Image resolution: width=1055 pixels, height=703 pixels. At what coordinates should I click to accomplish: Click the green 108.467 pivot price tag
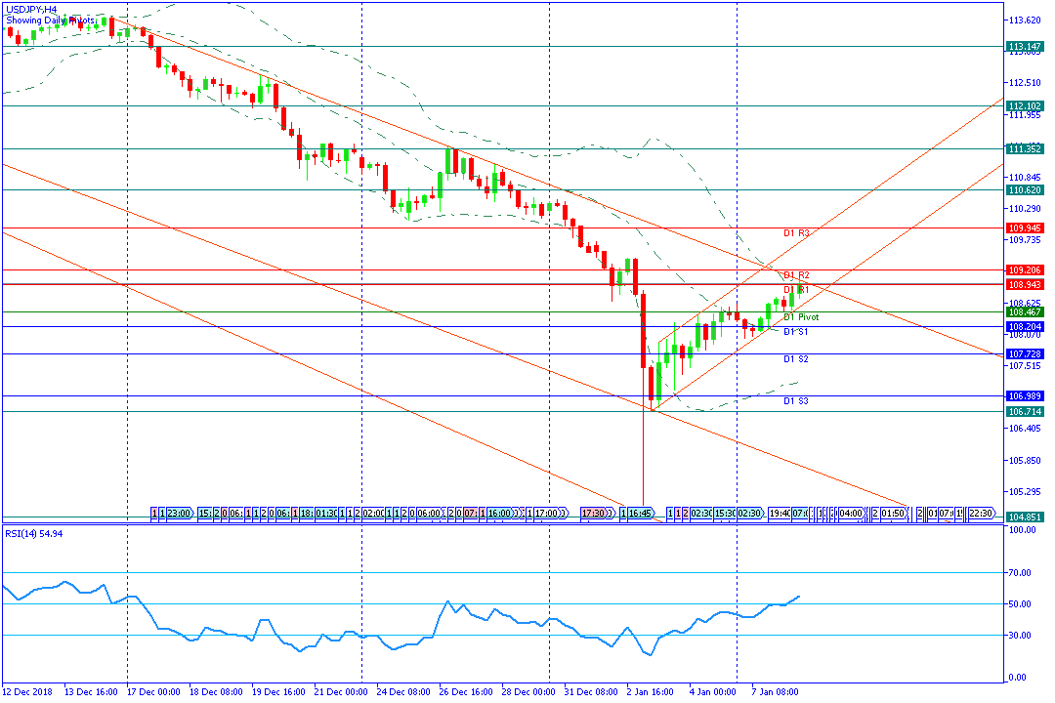point(1024,312)
